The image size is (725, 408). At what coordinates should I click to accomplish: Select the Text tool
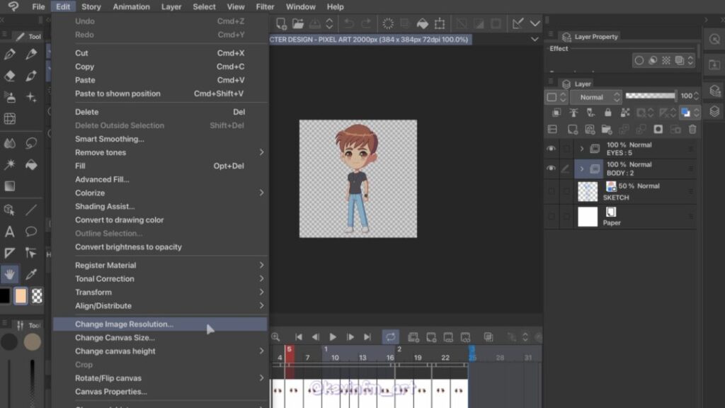(x=10, y=232)
